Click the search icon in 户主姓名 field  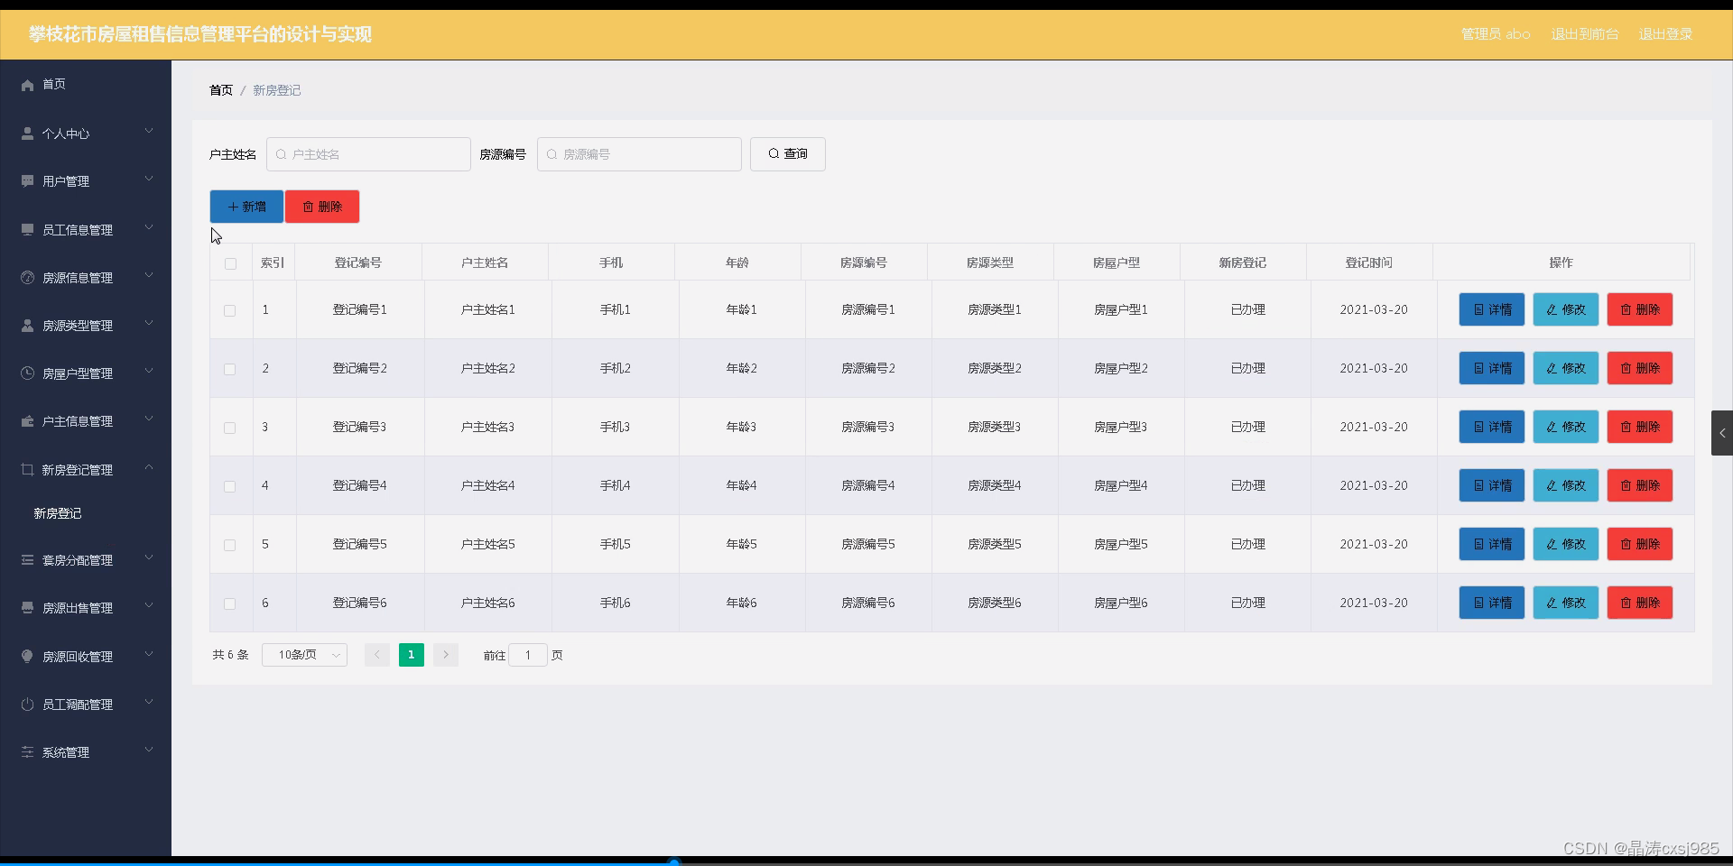click(281, 154)
